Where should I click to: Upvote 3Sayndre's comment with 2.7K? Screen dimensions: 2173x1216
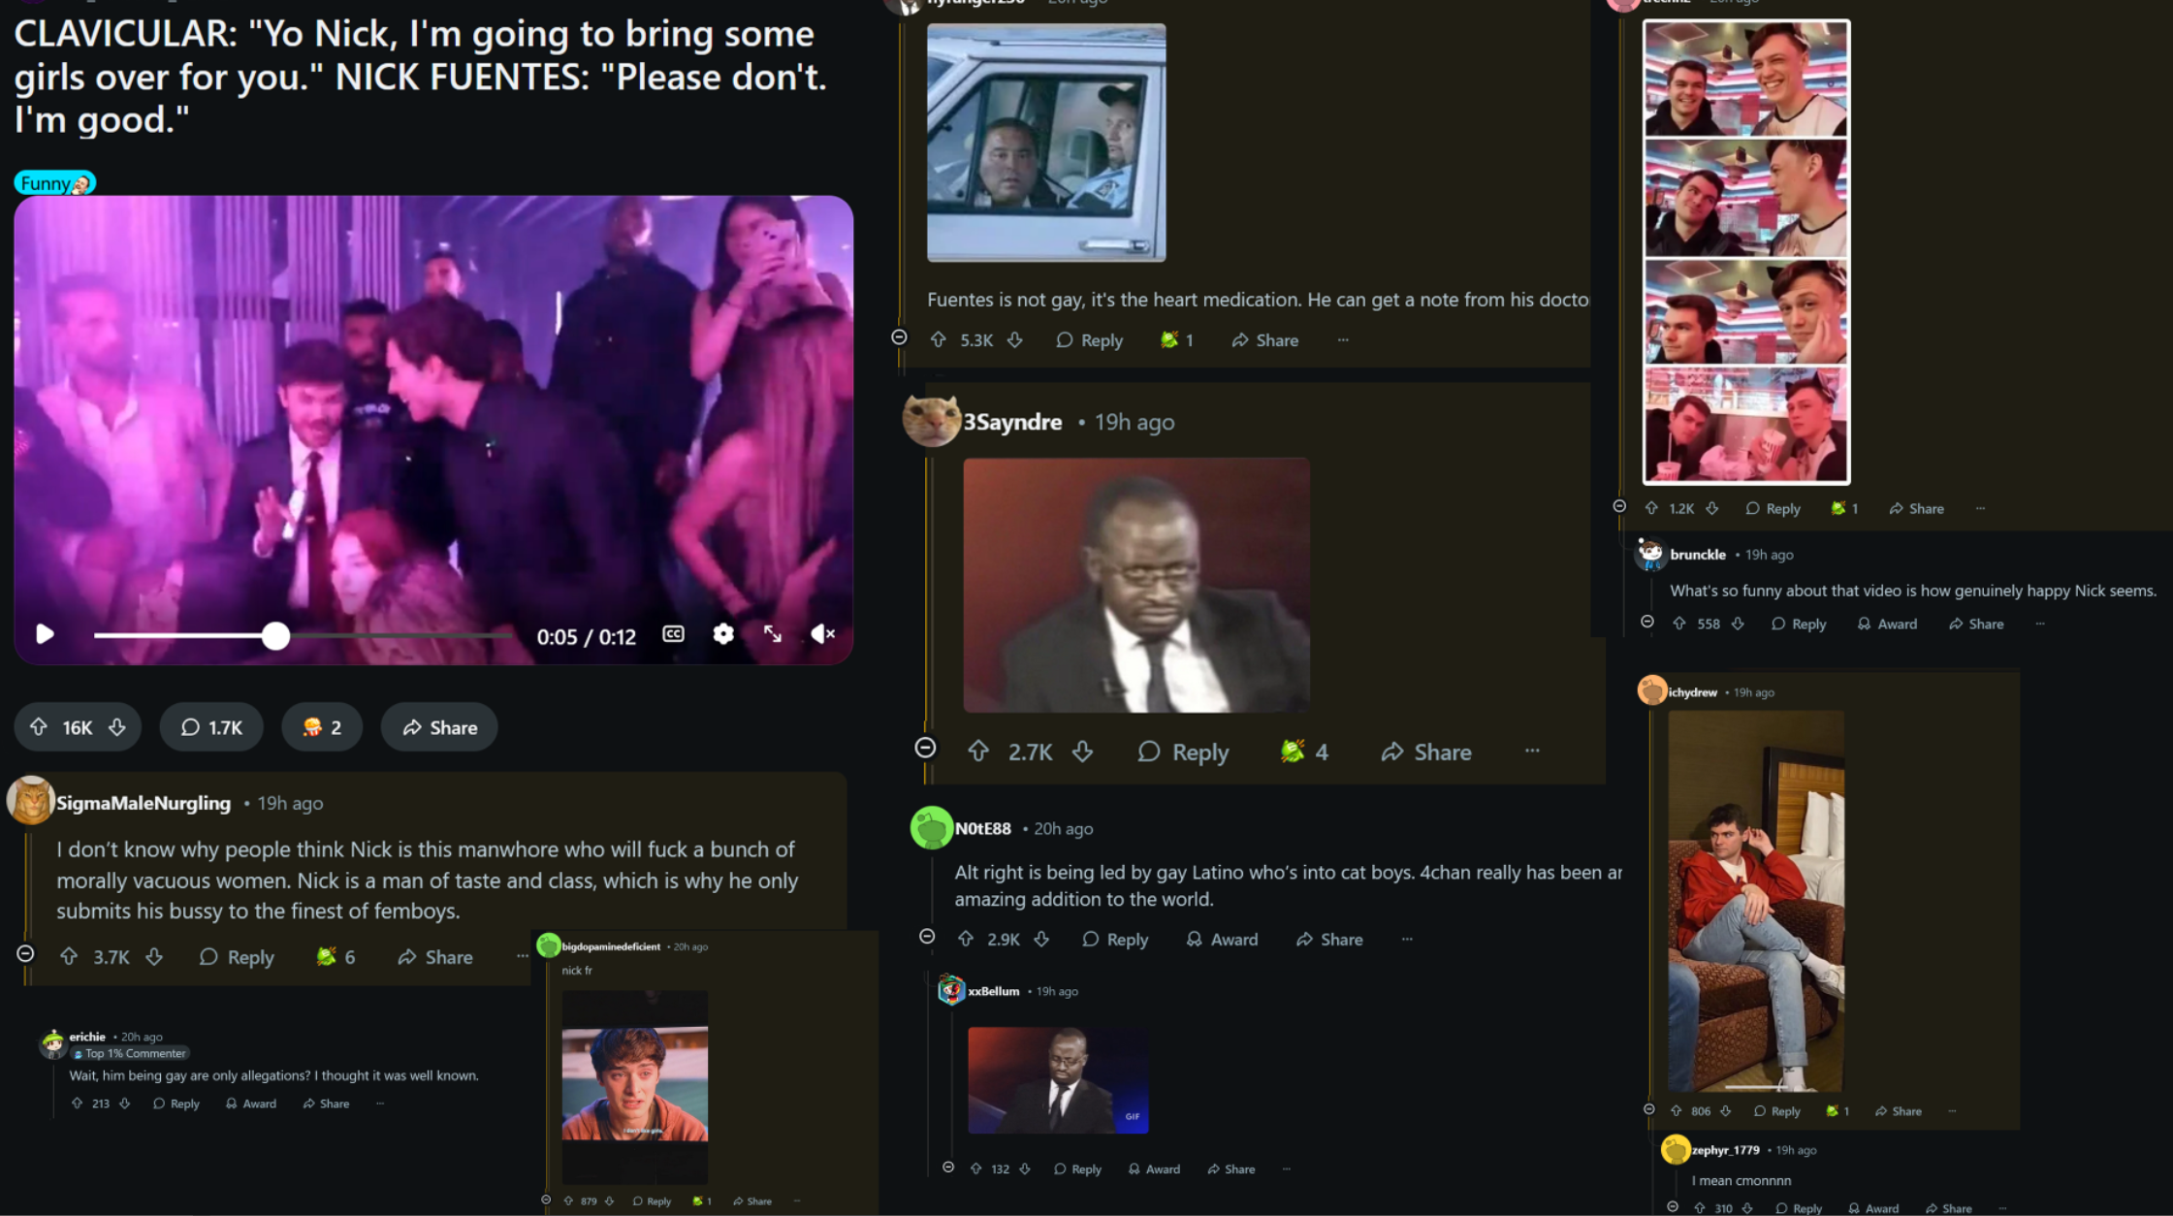[978, 752]
